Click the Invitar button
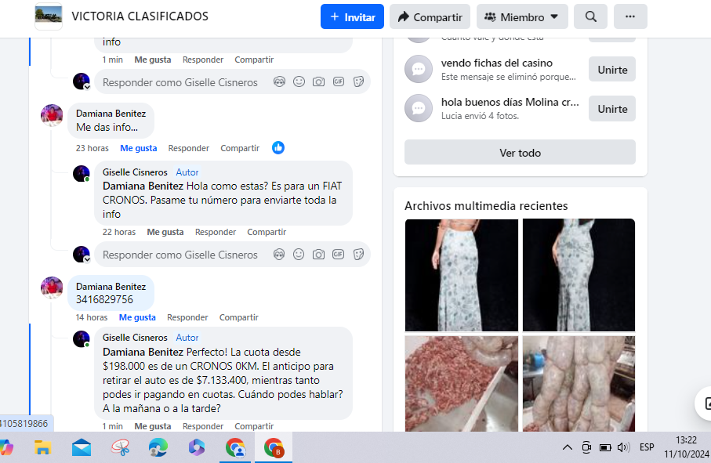Image resolution: width=711 pixels, height=463 pixels. 352,16
